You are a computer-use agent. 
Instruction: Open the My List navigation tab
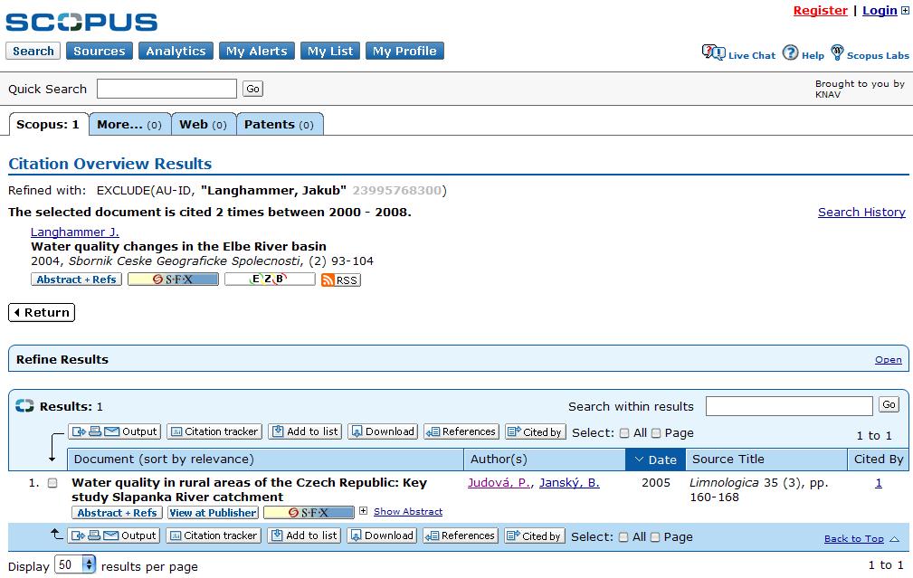point(330,52)
